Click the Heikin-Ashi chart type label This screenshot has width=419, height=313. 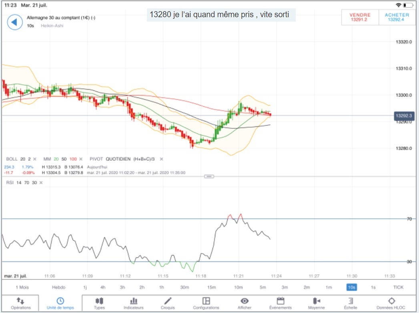pos(52,26)
